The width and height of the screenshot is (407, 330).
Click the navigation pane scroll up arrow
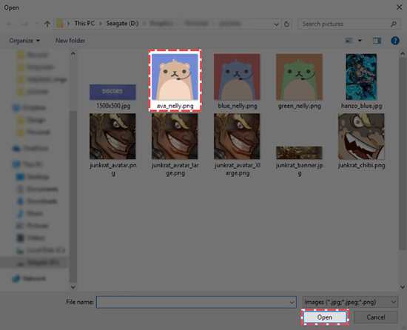(73, 54)
